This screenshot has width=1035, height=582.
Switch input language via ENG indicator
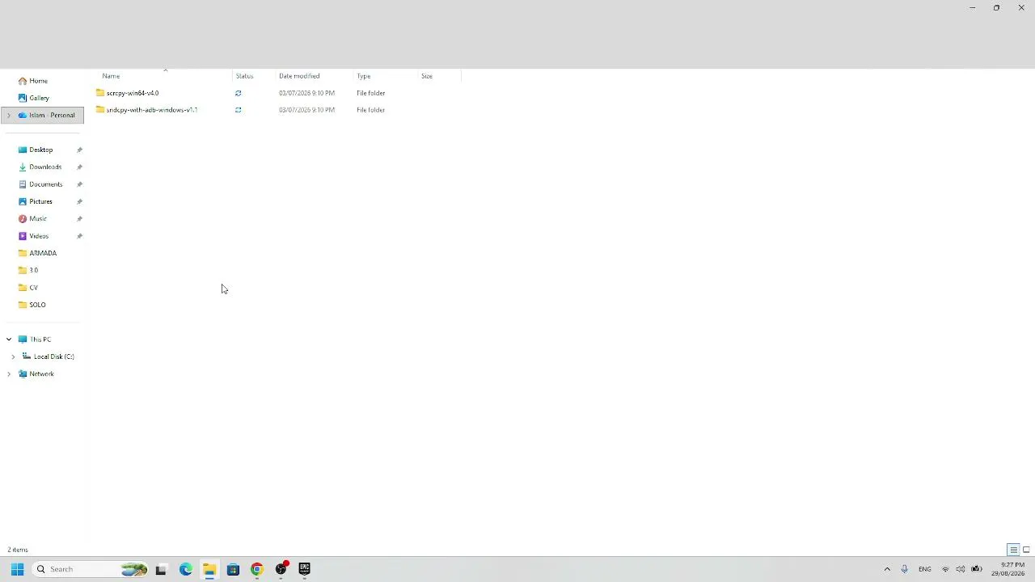coord(925,569)
